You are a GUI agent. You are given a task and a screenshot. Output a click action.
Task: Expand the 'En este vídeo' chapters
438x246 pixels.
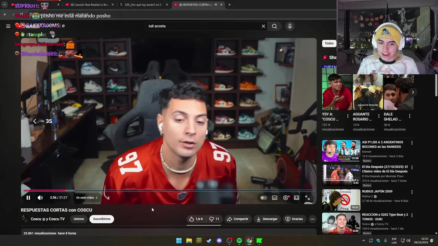click(x=87, y=198)
